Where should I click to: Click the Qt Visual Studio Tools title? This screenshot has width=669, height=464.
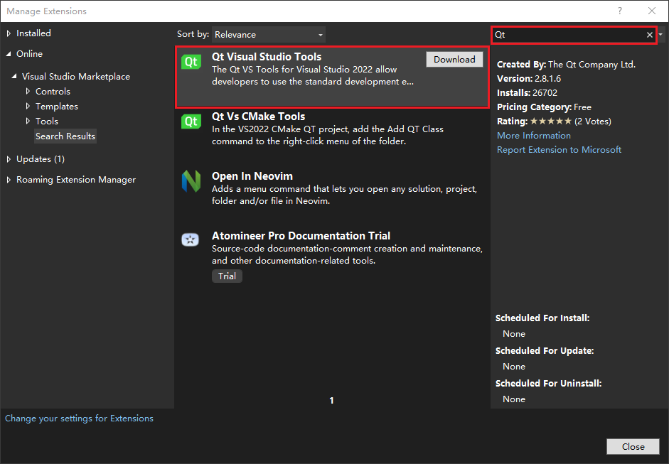click(267, 57)
